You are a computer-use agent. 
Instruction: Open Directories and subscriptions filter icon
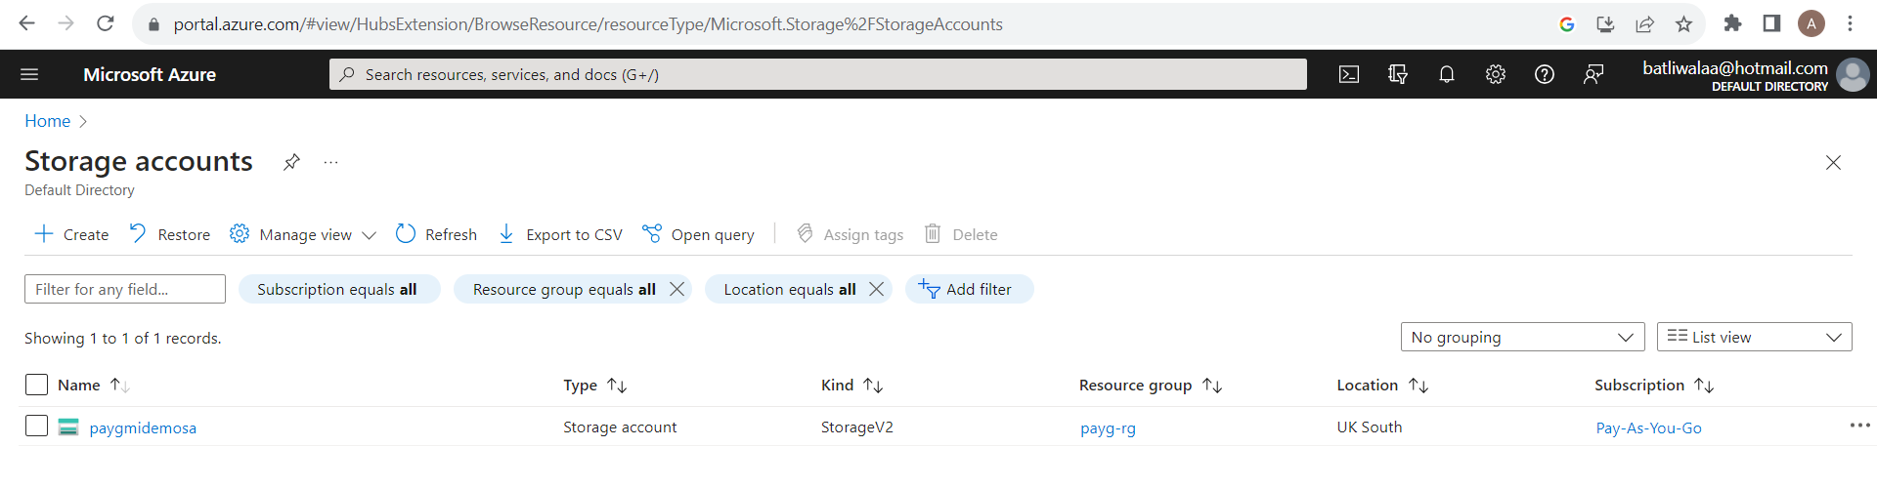[x=1398, y=75]
